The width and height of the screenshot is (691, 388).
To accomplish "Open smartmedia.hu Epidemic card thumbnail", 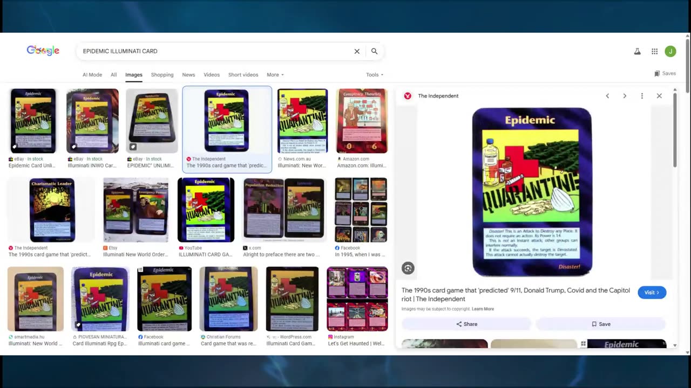I will point(36,299).
